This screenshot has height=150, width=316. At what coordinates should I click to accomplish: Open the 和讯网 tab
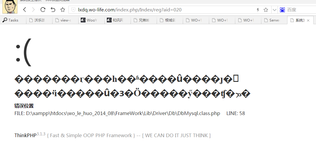coord(118,20)
